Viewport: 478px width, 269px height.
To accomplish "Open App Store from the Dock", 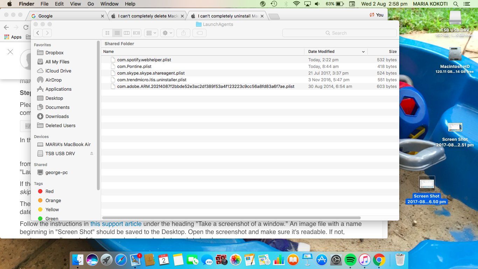I will point(322,260).
